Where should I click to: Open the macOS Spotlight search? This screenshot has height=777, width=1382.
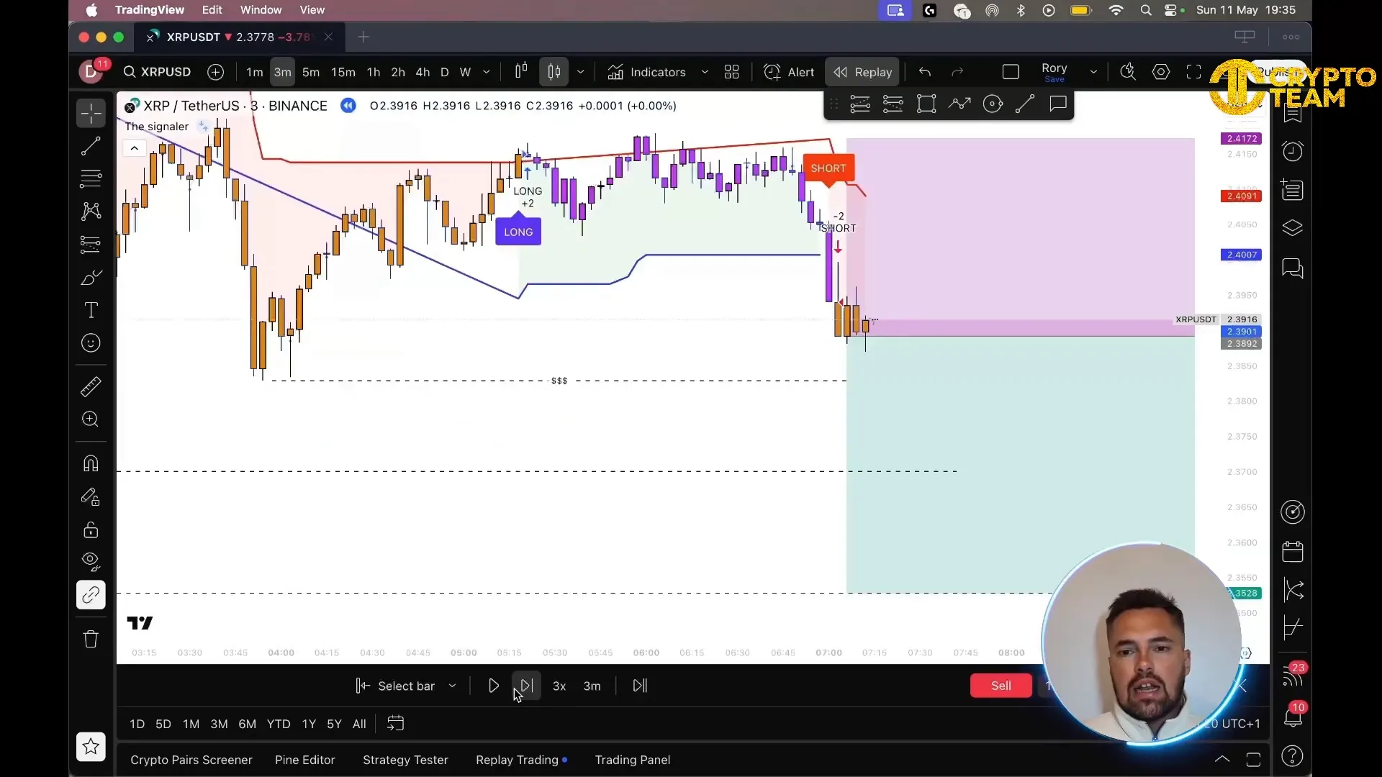tap(1146, 10)
